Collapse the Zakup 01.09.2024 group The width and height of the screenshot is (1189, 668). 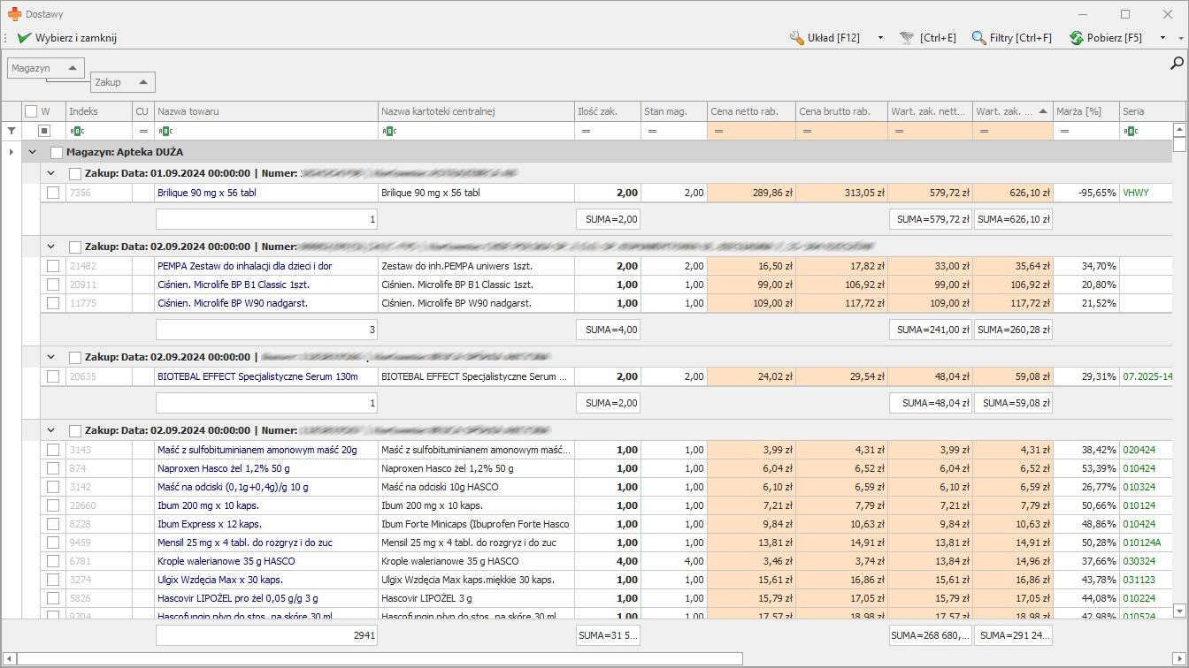point(51,173)
